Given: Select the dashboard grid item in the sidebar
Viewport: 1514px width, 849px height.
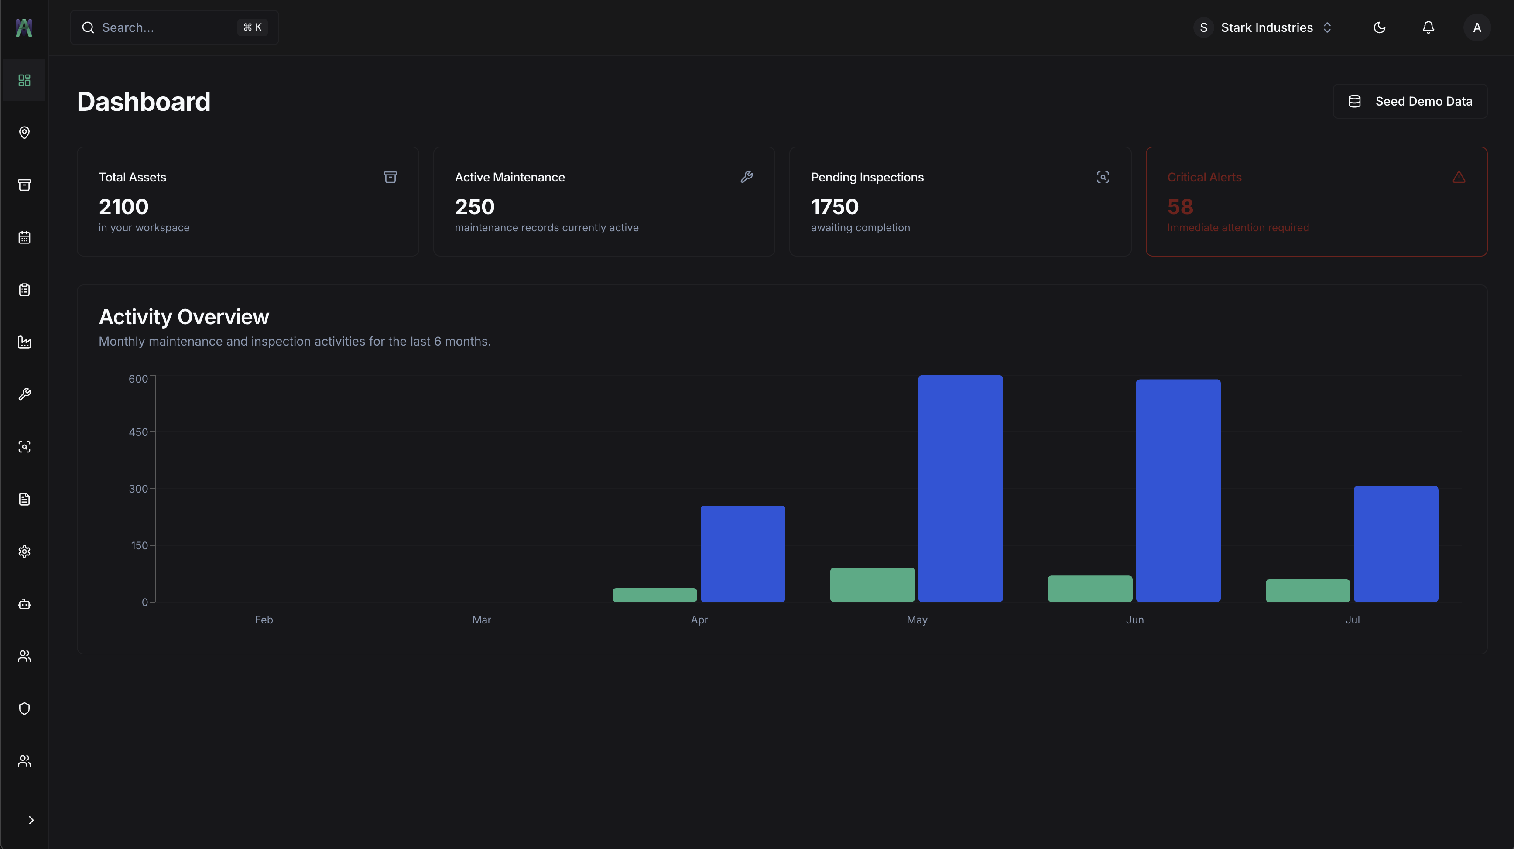Looking at the screenshot, I should click(24, 80).
